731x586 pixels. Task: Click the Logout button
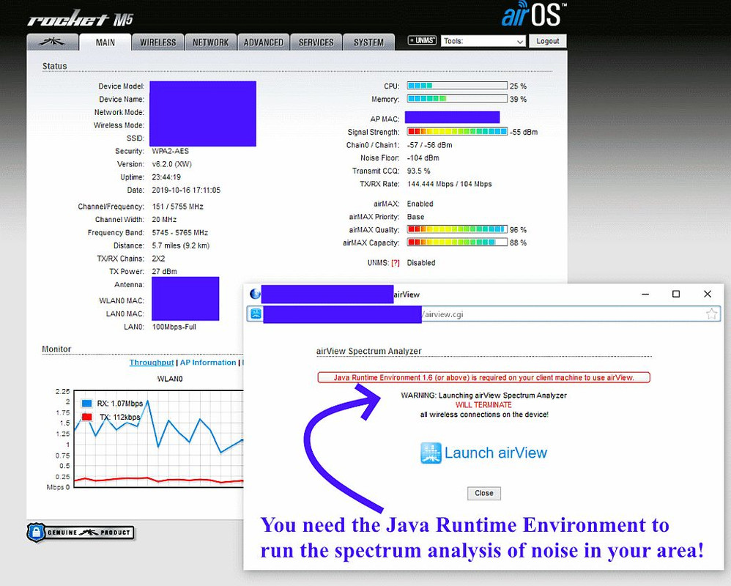tap(547, 41)
